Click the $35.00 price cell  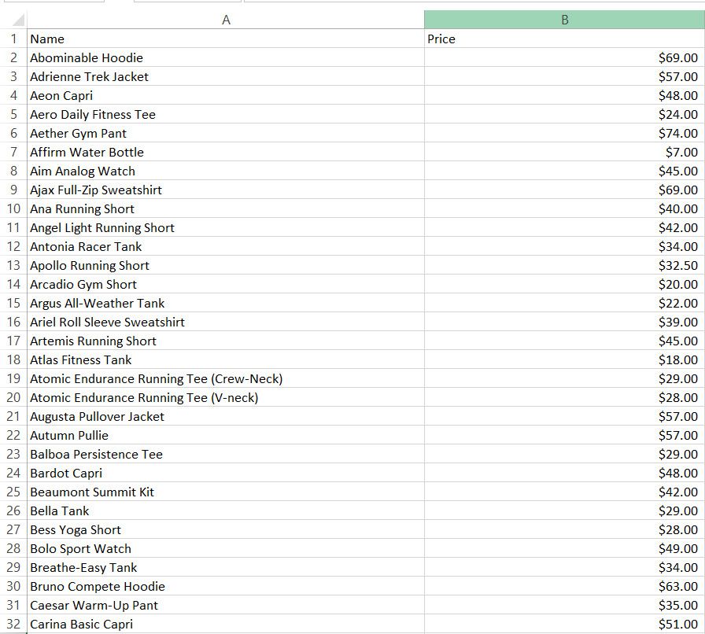click(564, 605)
